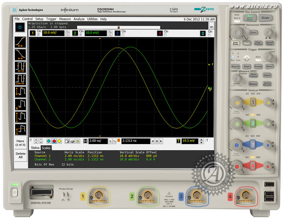Click the green run circle icon
This screenshot has height=219, width=283.
[49, 141]
